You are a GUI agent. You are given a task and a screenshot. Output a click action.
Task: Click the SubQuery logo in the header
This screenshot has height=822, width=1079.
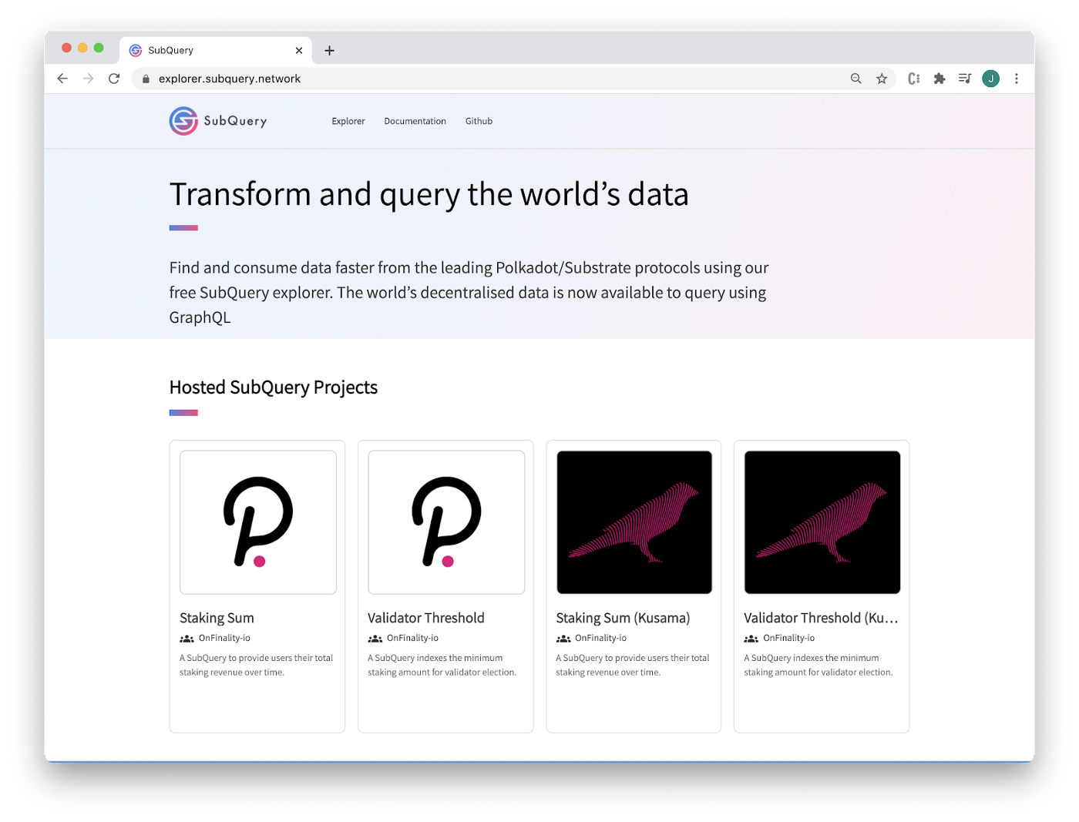coord(218,121)
